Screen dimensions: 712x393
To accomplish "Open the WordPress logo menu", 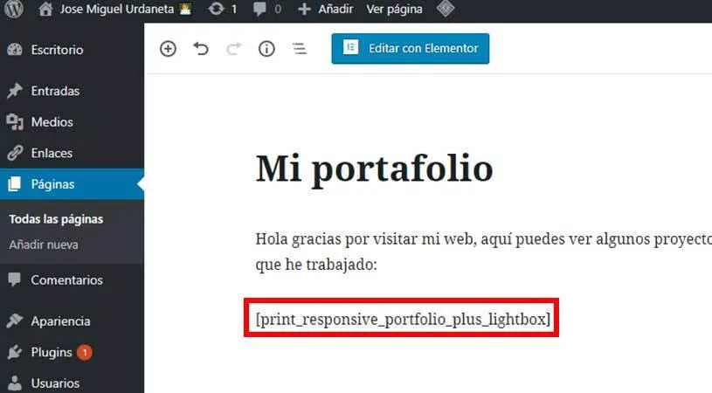I will [14, 9].
